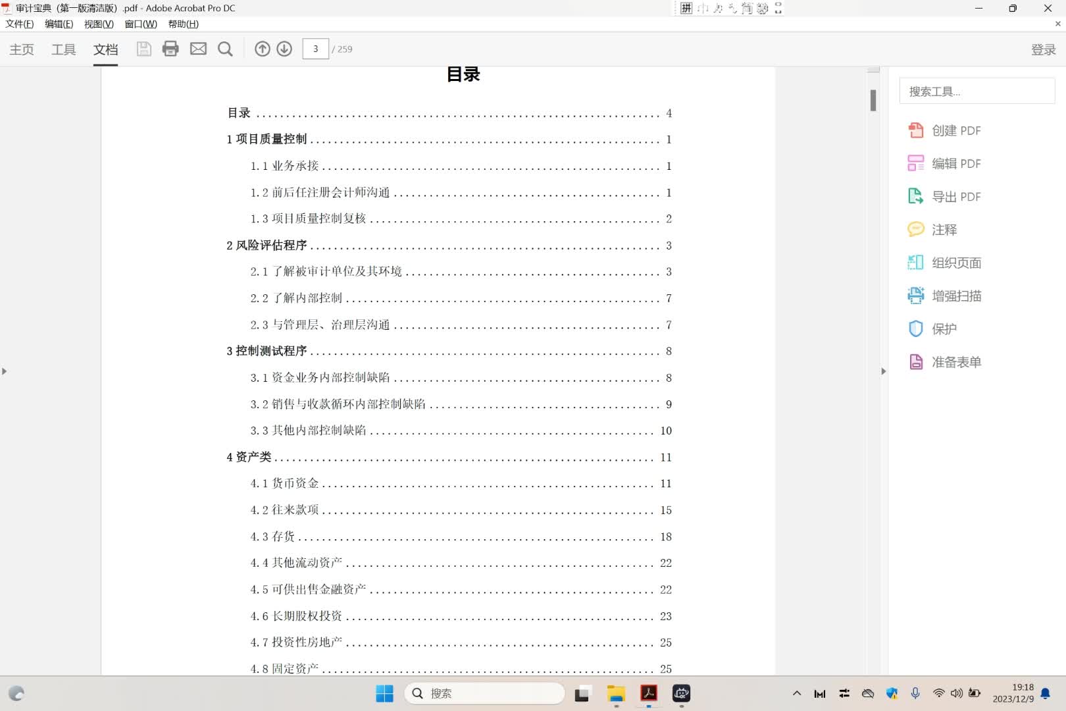Jump to TOC entry 1.1 业务承接
The width and height of the screenshot is (1066, 711).
[461, 166]
